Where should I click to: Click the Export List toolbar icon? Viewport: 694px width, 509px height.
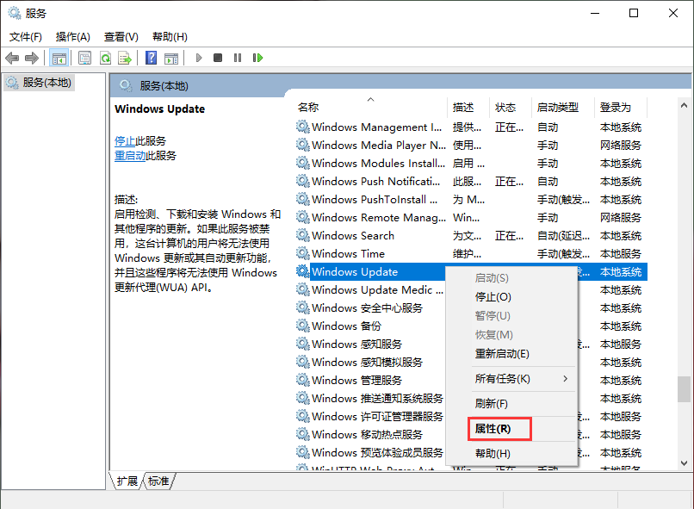125,58
